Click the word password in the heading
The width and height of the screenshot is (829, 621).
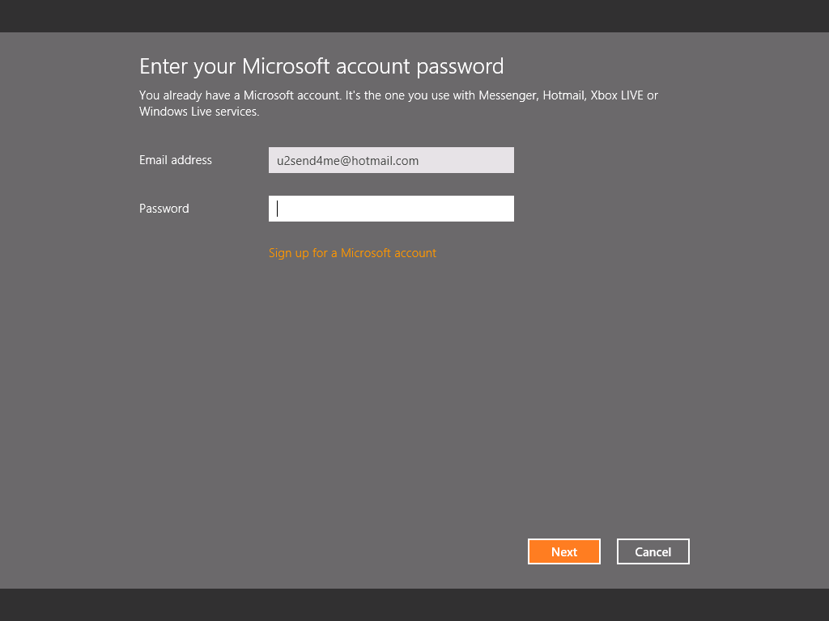click(x=459, y=66)
